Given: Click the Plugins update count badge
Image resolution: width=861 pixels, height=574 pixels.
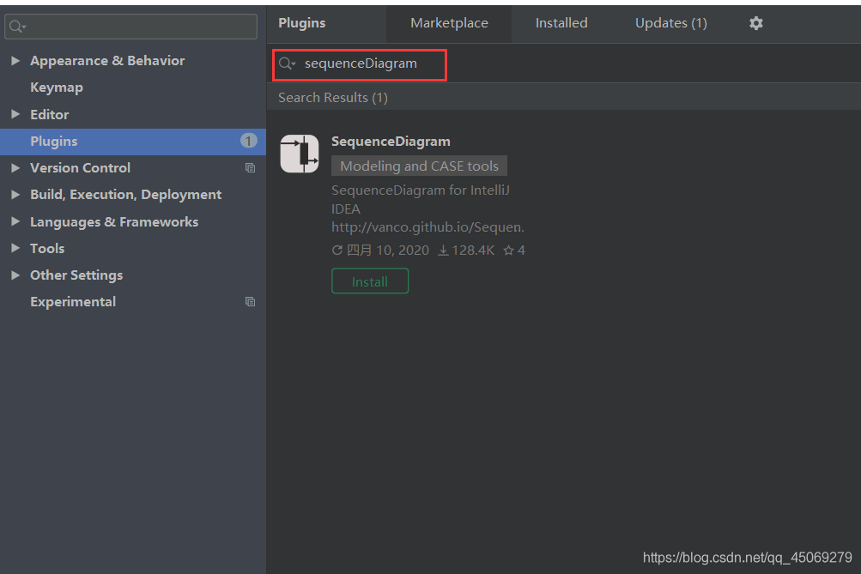Looking at the screenshot, I should (x=248, y=141).
